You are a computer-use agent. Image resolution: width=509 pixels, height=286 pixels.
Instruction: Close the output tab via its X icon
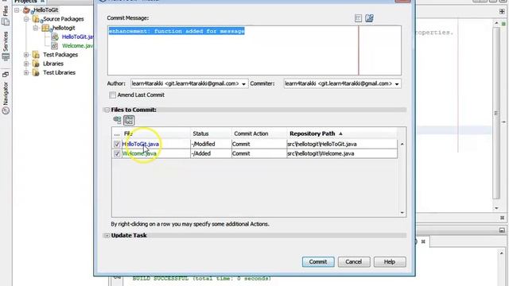click(x=423, y=242)
